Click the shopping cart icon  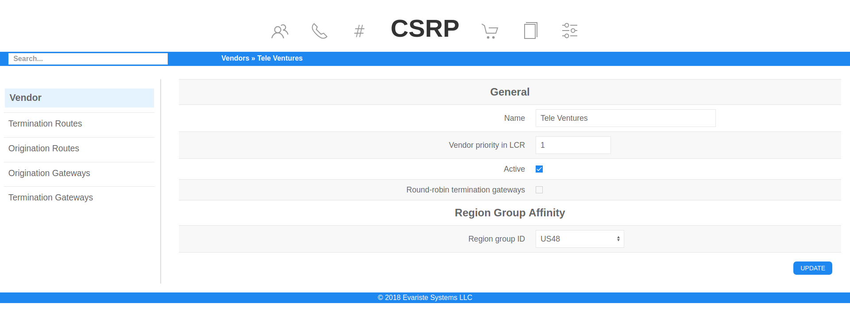click(490, 31)
